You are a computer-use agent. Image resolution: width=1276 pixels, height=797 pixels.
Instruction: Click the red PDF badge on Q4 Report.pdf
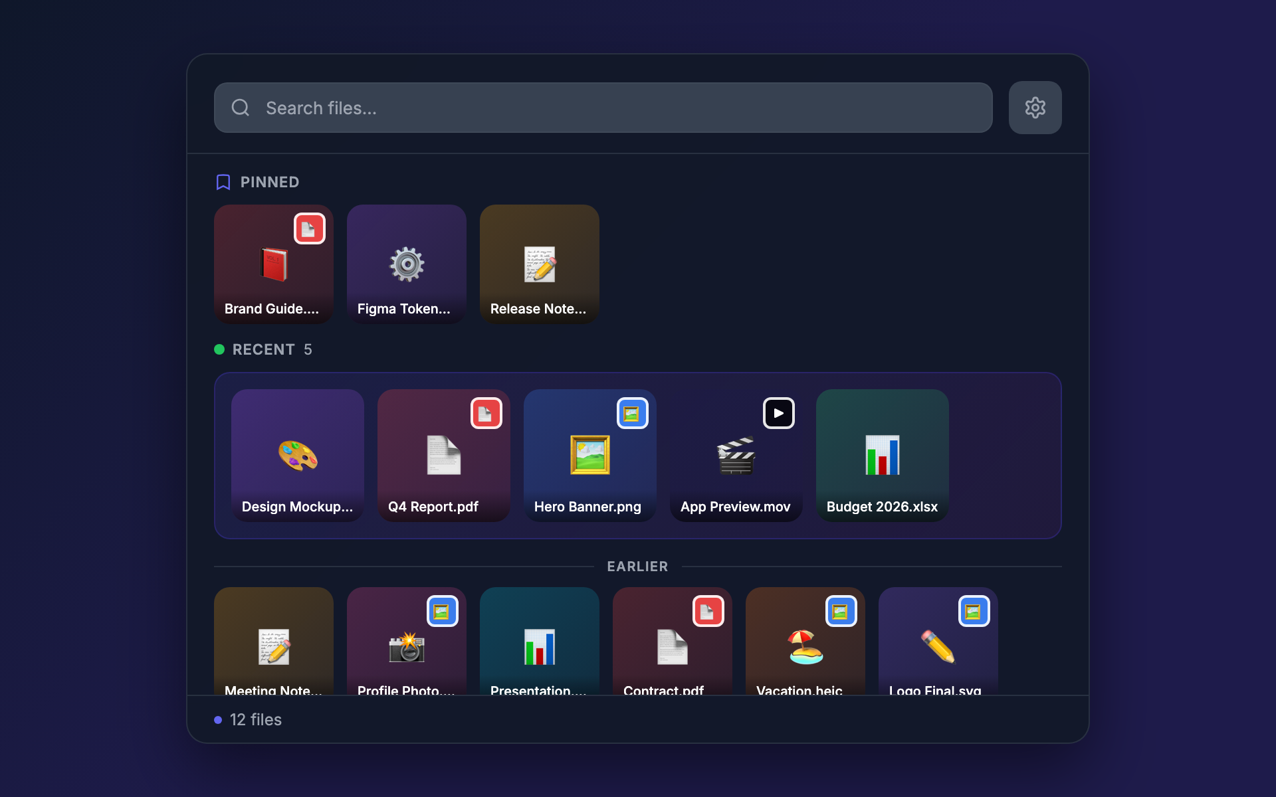[x=486, y=412]
